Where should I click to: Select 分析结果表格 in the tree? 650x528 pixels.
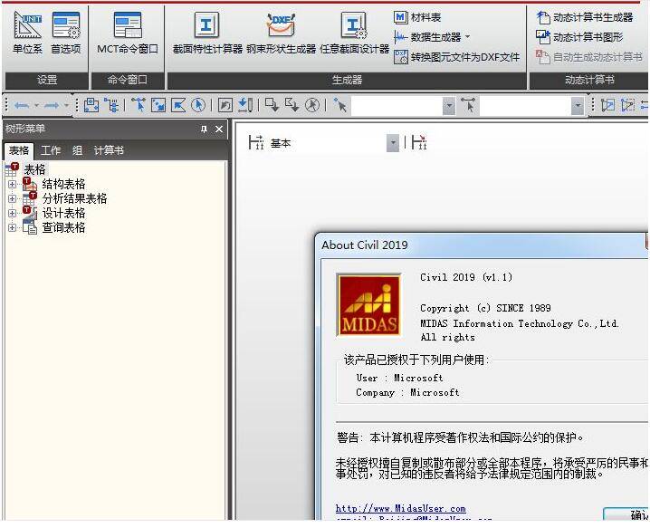pos(74,198)
